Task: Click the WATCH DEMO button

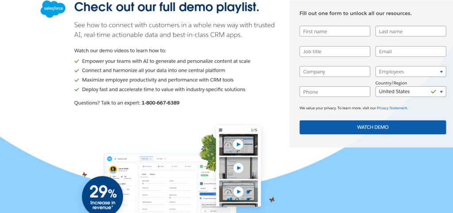Action: point(372,127)
